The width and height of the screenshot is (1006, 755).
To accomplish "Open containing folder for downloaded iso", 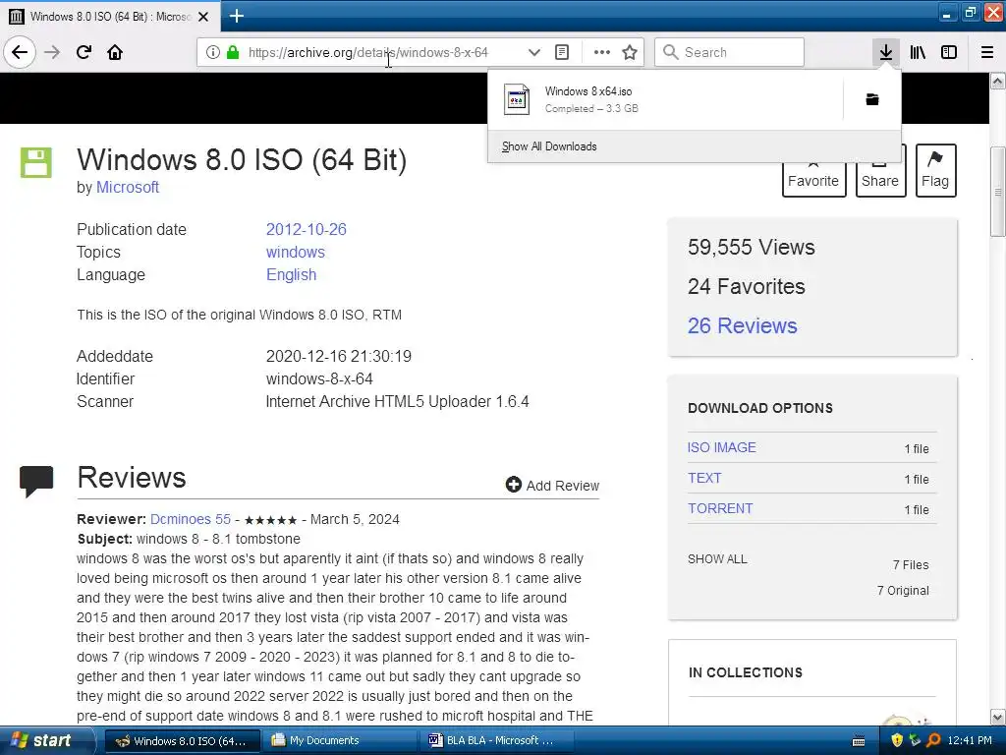I will (872, 99).
